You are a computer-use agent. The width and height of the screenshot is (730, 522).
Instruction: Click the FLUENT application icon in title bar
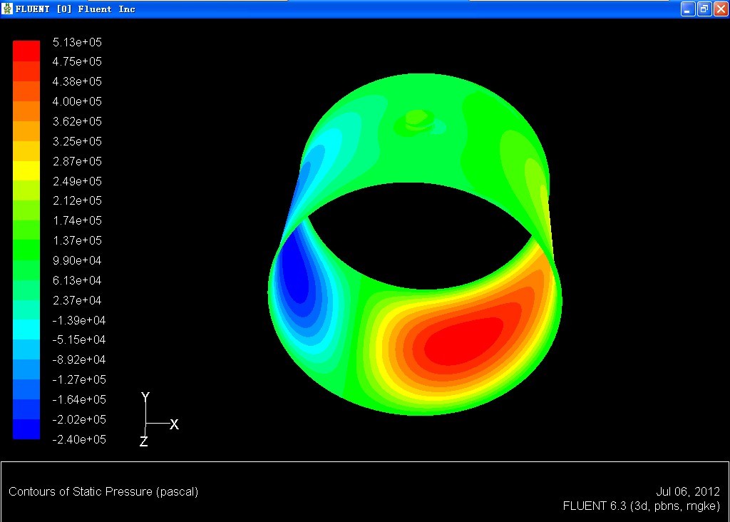point(8,9)
